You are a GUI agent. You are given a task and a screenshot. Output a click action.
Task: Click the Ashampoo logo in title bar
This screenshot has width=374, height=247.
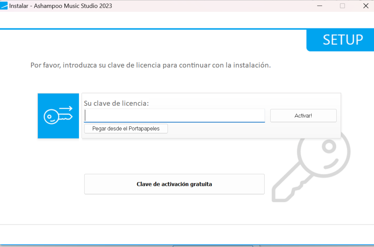[x=4, y=6]
